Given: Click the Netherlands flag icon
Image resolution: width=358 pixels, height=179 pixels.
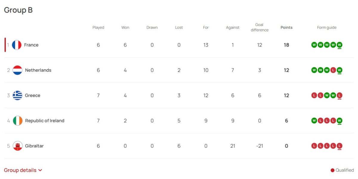Looking at the screenshot, I should tap(18, 70).
